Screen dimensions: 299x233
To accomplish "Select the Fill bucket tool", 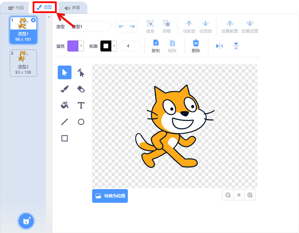I will (65, 105).
